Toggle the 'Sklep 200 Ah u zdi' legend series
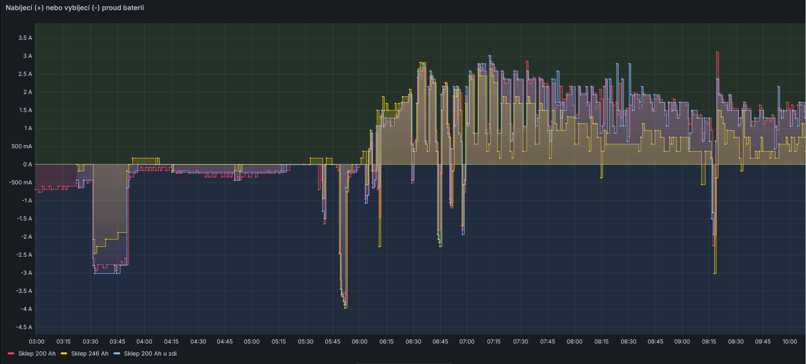The image size is (806, 364). click(x=150, y=354)
